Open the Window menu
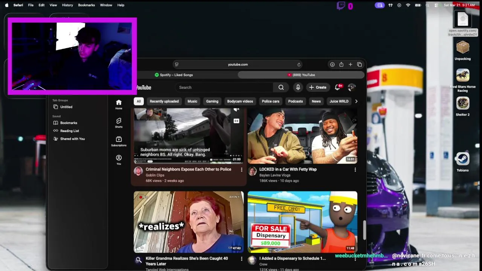Image resolution: width=482 pixels, height=271 pixels. click(106, 5)
